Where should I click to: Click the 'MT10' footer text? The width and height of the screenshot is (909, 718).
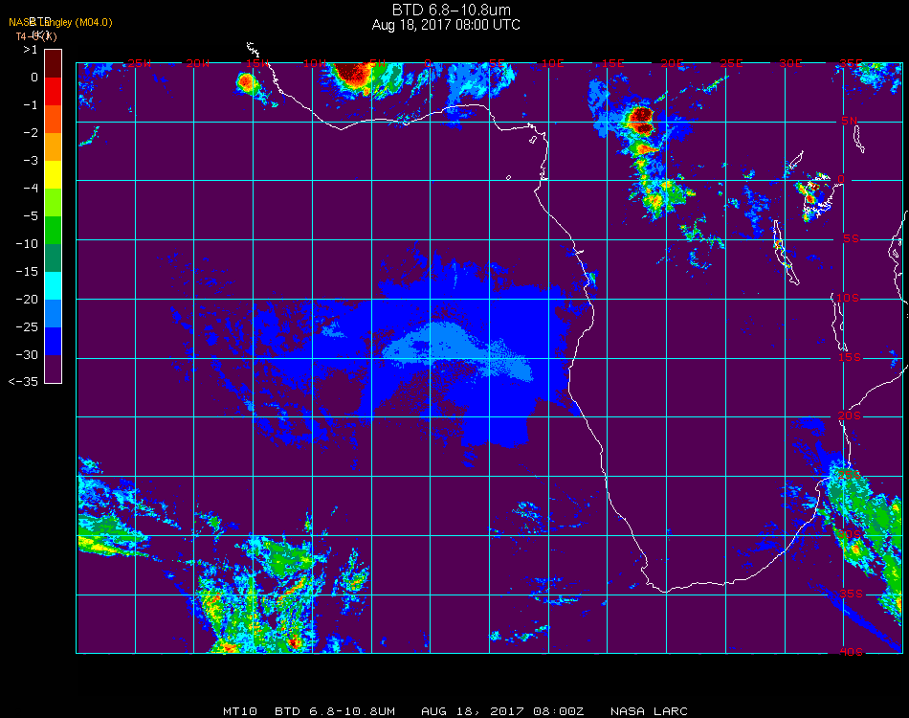(240, 711)
